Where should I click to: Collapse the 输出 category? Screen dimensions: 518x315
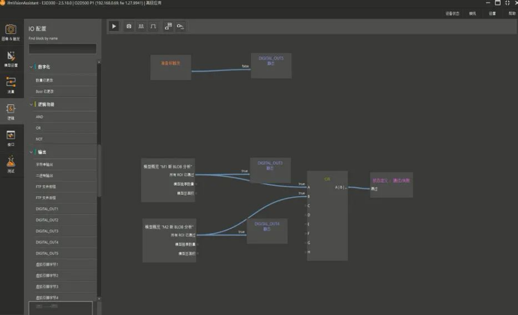31,152
